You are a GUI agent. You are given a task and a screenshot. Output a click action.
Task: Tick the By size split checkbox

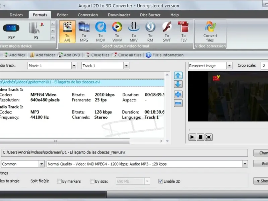pyautogui.click(x=92, y=181)
